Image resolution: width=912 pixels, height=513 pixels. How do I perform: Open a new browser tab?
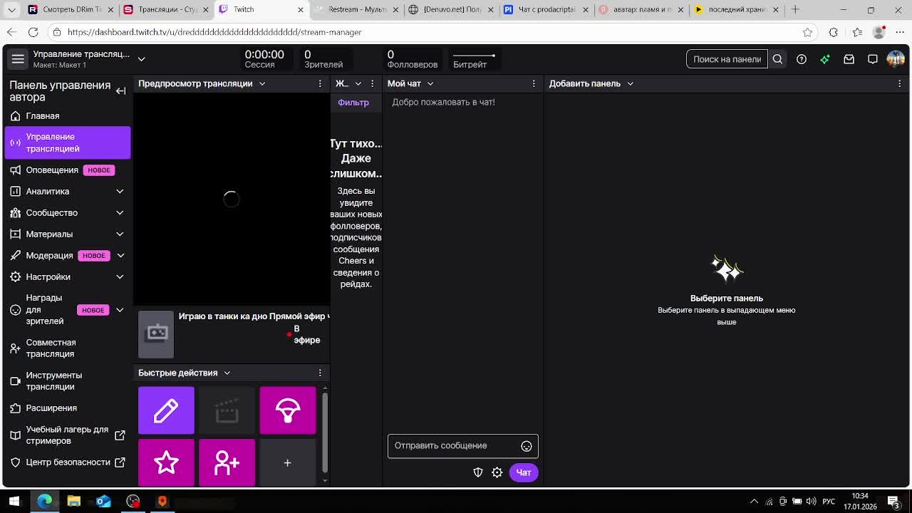[795, 9]
